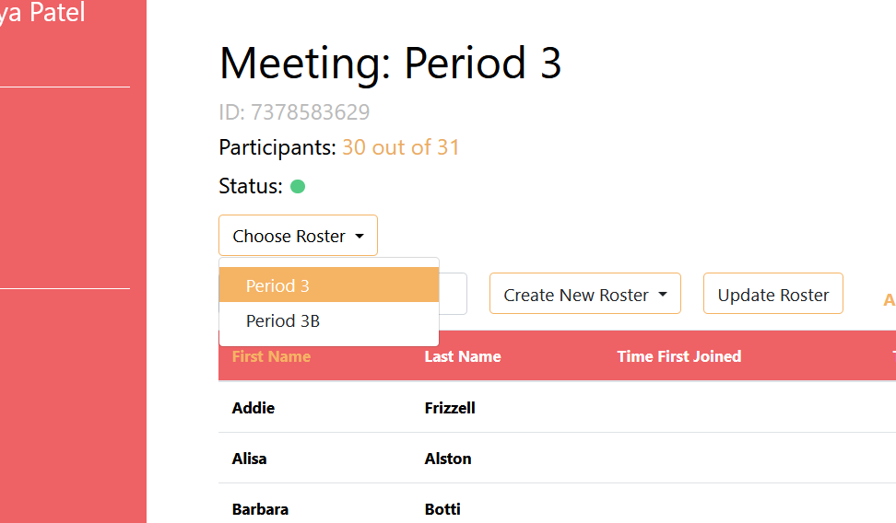Click the caret arrow on Create New Roster

(663, 295)
